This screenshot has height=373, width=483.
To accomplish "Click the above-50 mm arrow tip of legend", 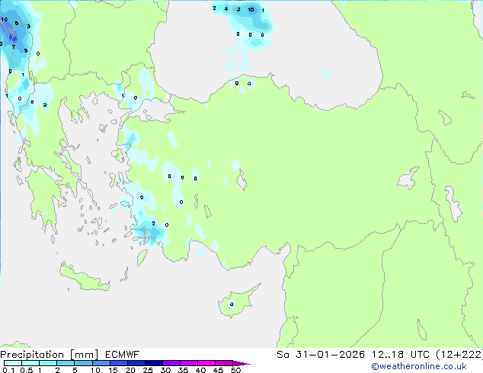I will click(241, 363).
